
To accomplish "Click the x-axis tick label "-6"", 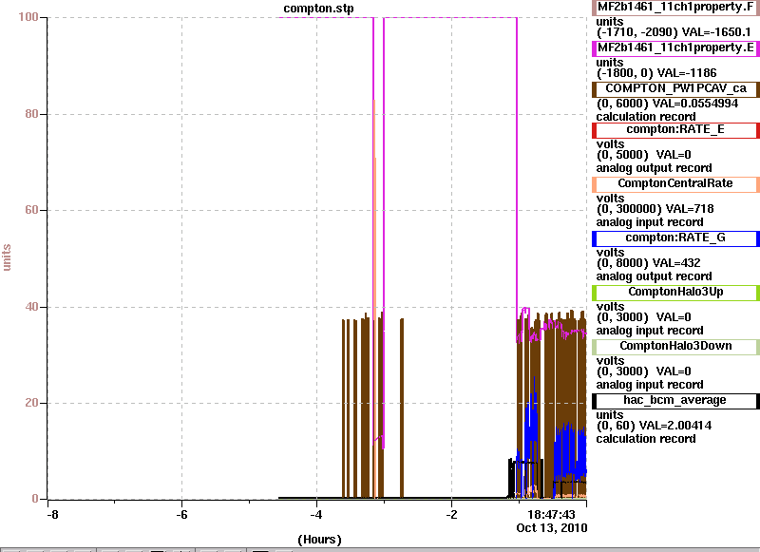I will coord(181,515).
